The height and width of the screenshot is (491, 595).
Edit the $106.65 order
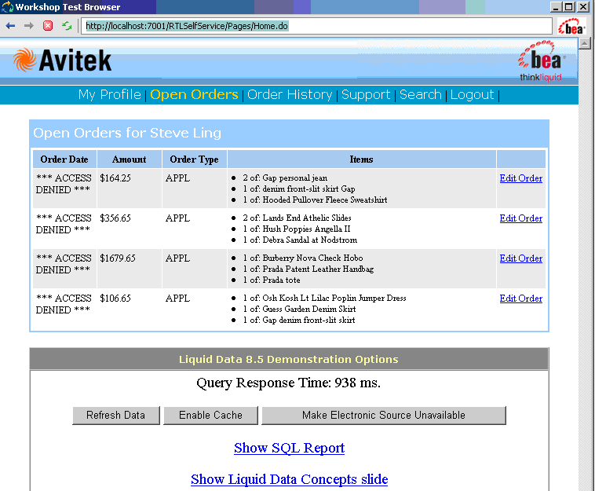(x=520, y=299)
